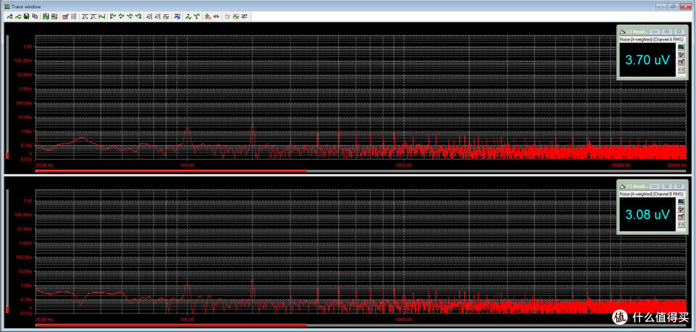Click the save trace disk icon in toolbar
The height and width of the screenshot is (332, 696).
tap(26, 17)
